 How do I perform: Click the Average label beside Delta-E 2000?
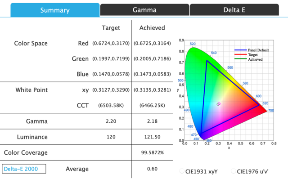77,169
